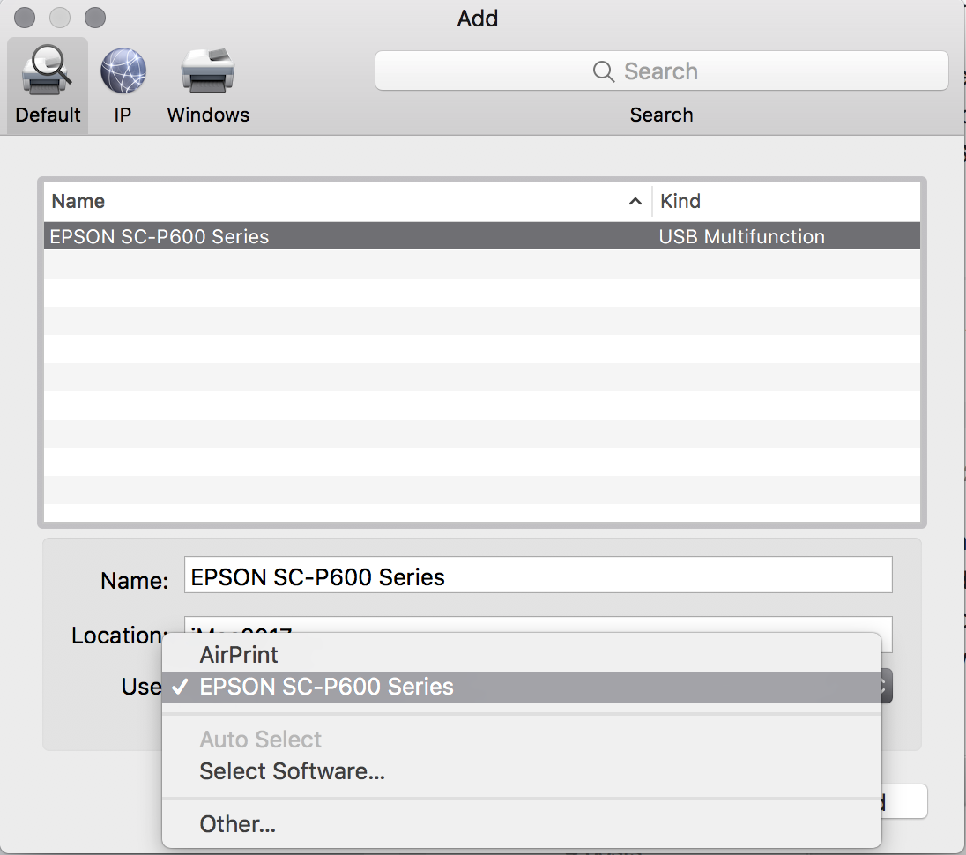Sort printers by Name column header
The width and height of the screenshot is (966, 855).
tap(347, 202)
